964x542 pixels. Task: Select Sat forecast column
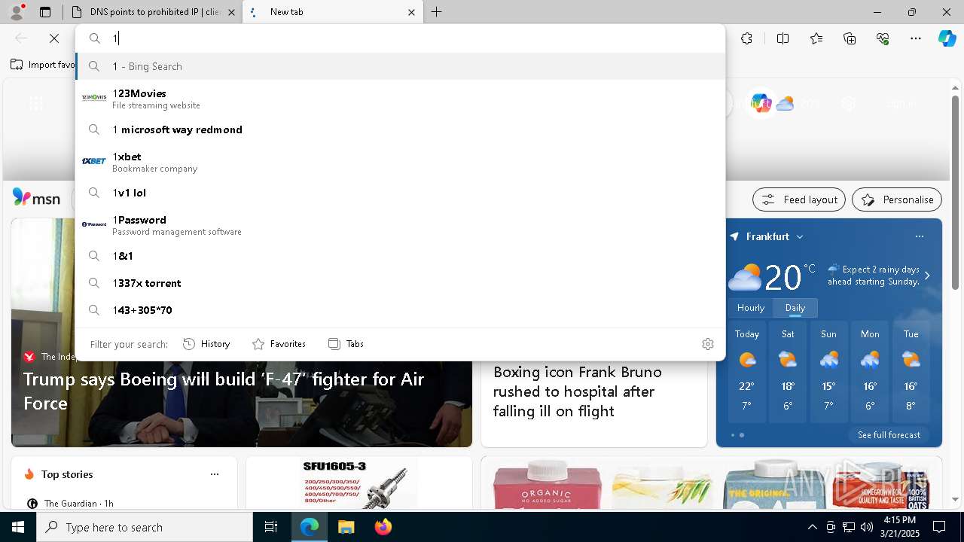point(788,373)
